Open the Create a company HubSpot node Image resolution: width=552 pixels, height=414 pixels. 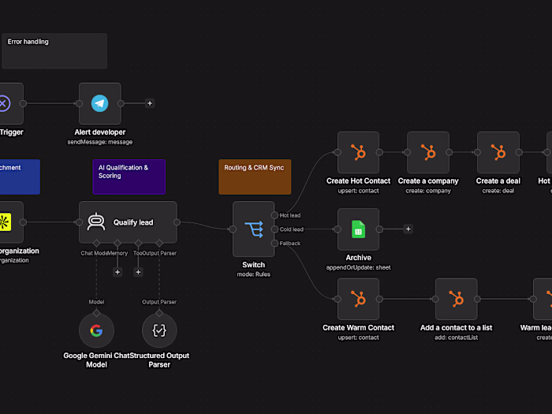428,152
